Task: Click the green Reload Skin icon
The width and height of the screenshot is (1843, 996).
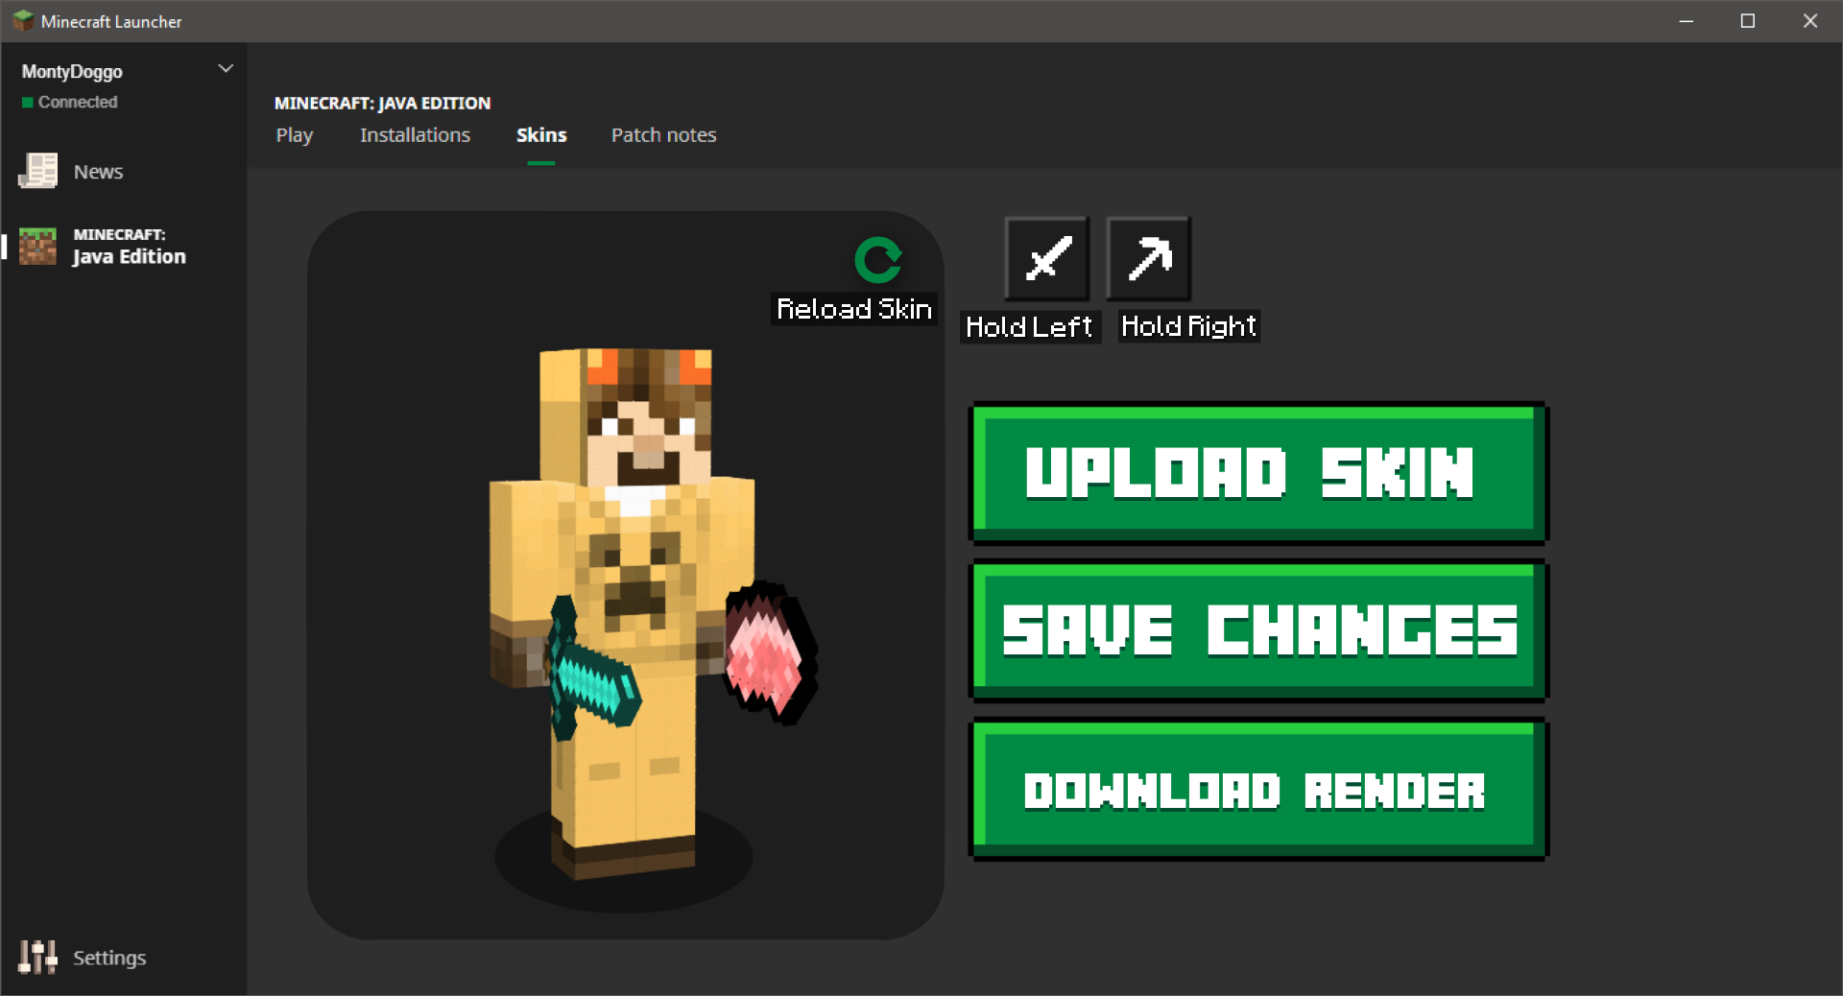Action: (877, 260)
